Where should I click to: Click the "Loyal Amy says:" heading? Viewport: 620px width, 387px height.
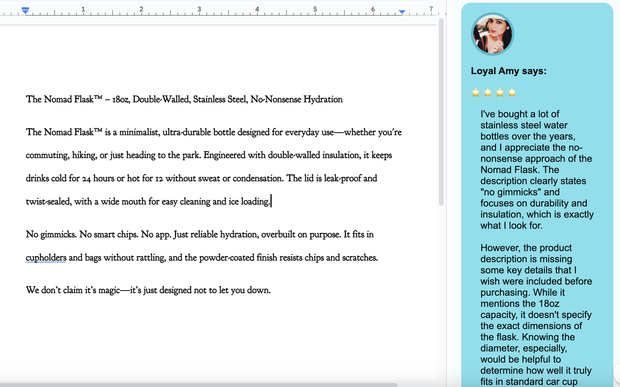[509, 71]
